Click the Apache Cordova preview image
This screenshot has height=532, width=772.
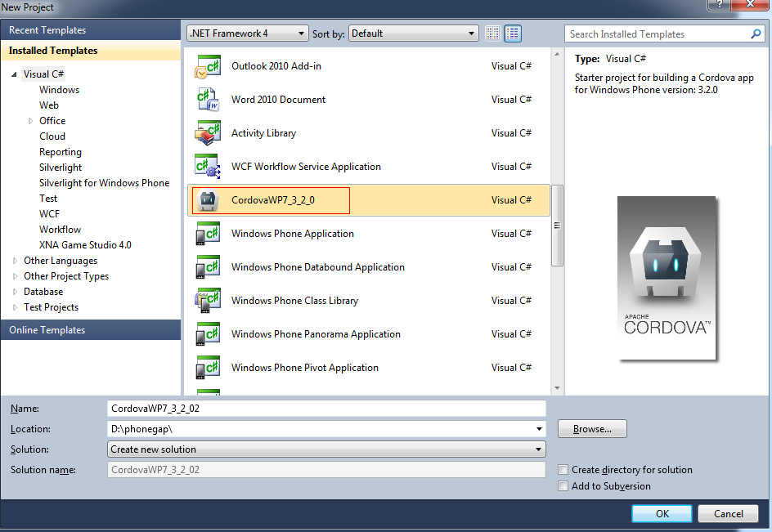[x=667, y=278]
